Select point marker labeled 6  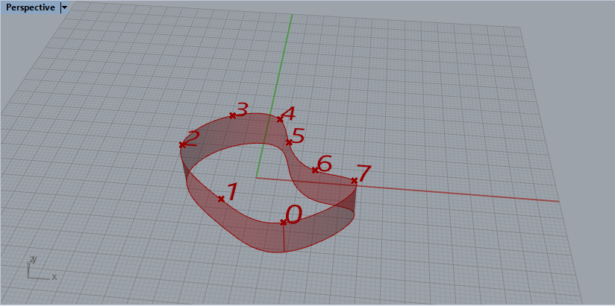tap(314, 170)
